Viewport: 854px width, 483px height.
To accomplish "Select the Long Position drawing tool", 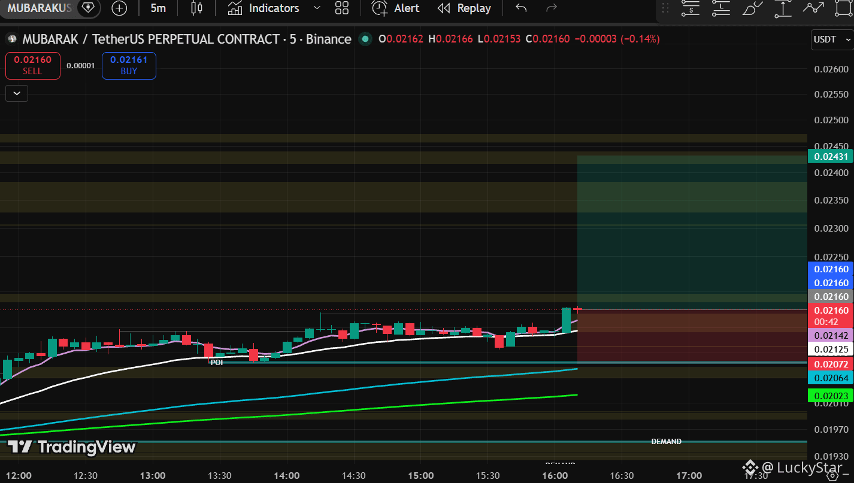I will pos(721,8).
